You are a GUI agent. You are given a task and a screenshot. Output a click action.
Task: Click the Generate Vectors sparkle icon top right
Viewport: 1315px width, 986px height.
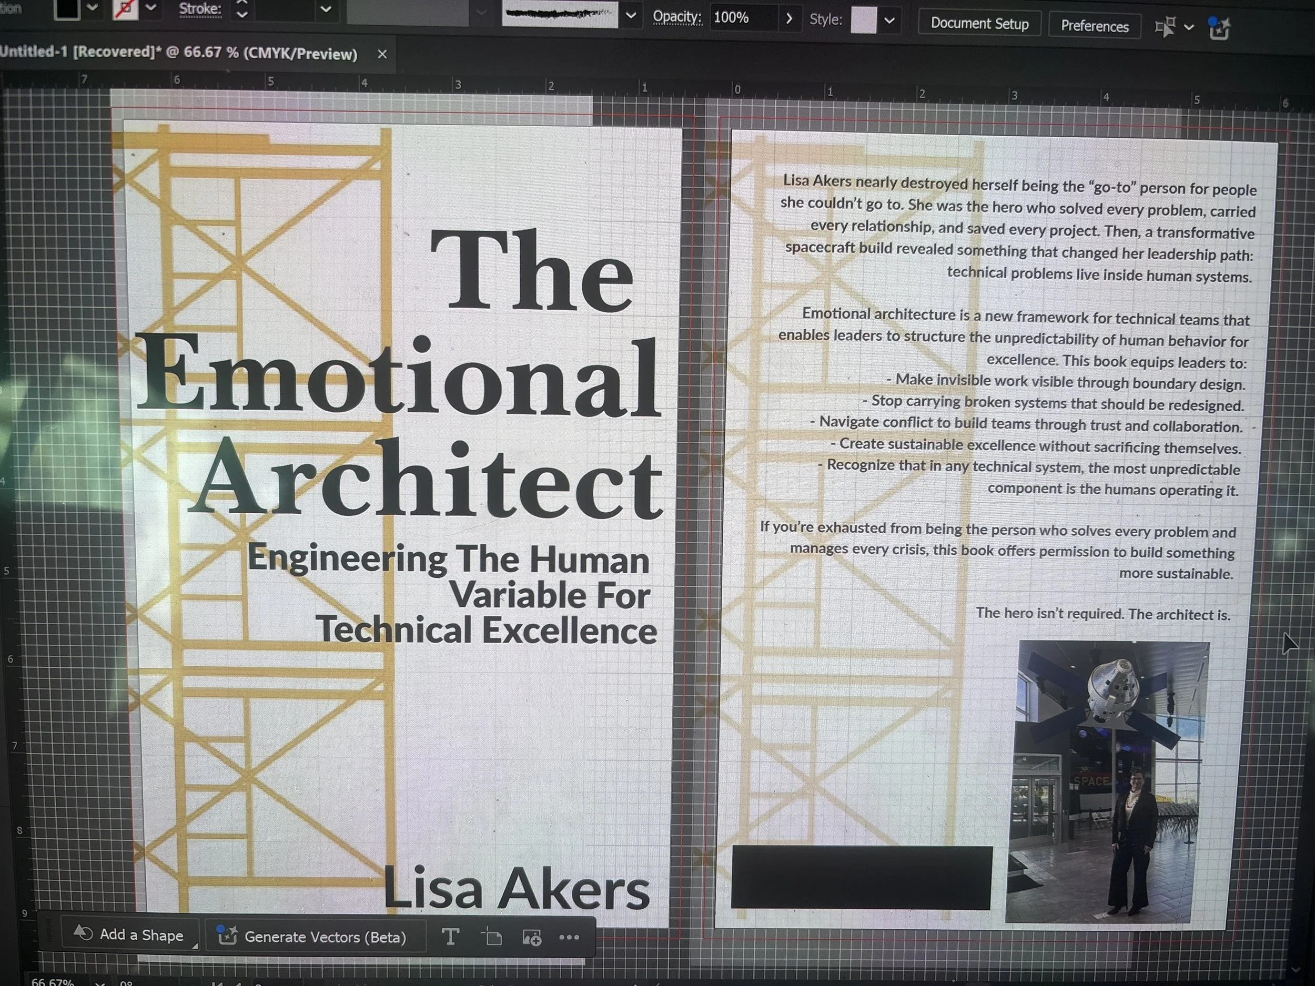1219,28
